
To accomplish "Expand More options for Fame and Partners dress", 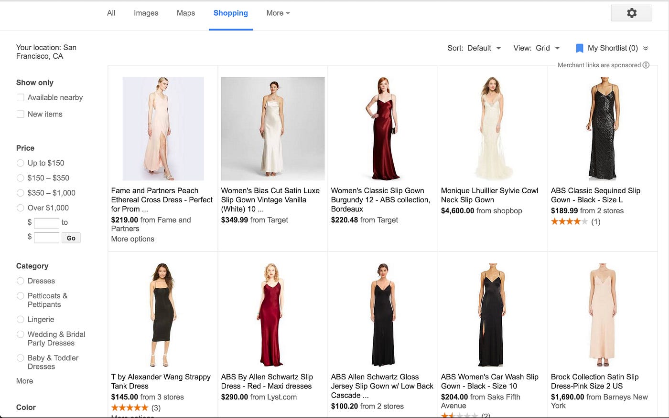I will coord(132,239).
